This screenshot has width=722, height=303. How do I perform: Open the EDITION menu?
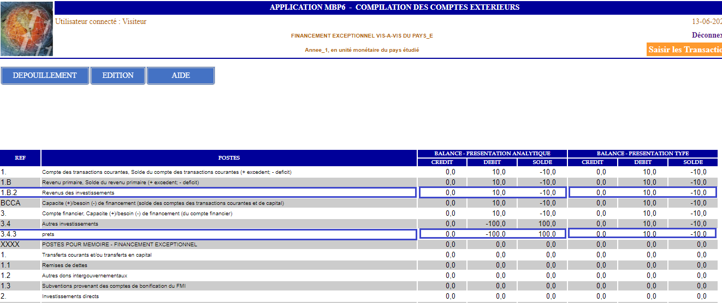pos(118,76)
